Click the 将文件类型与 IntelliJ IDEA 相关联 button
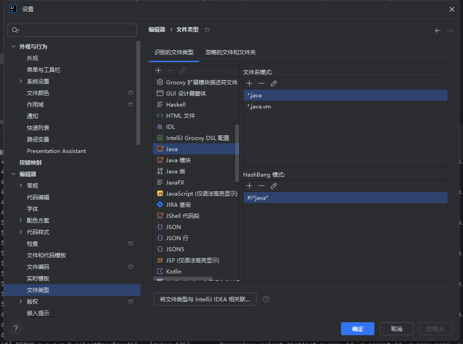 click(x=205, y=299)
